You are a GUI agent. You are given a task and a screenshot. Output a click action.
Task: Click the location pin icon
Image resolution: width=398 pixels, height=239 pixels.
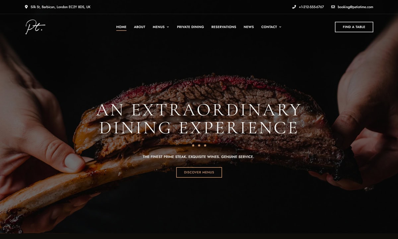point(26,7)
